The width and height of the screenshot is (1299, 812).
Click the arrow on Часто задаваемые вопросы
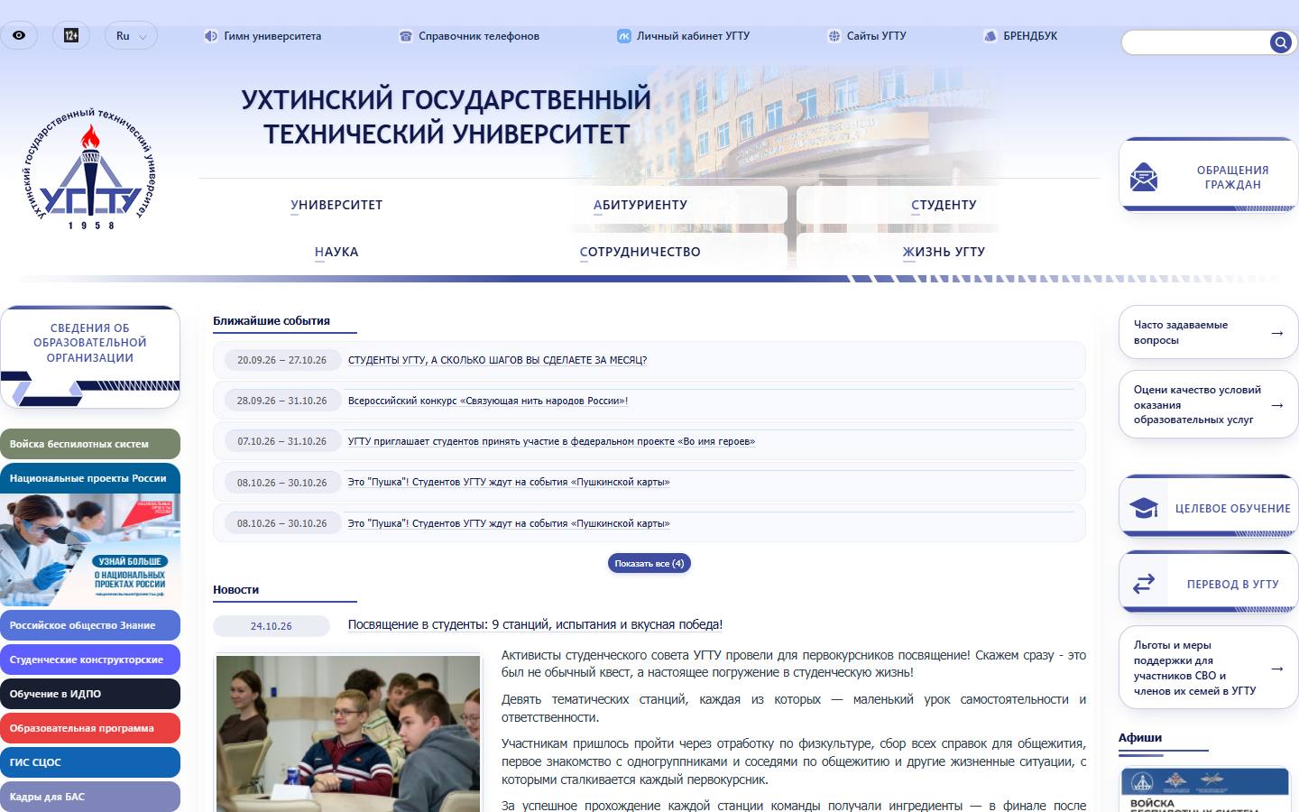pyautogui.click(x=1276, y=333)
